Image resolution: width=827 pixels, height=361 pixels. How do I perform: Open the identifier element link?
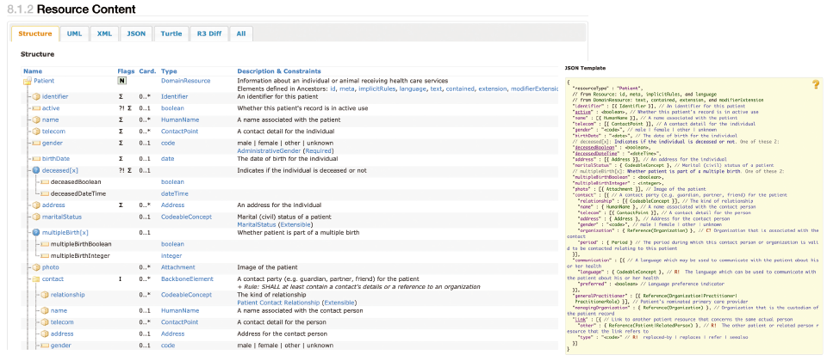(55, 97)
